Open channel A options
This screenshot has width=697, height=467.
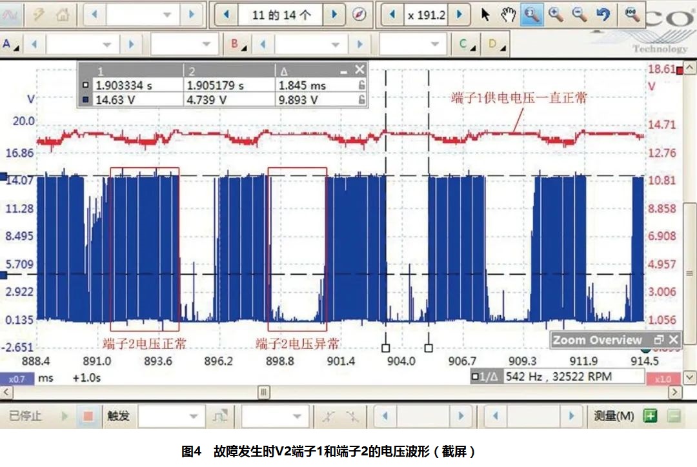click(10, 44)
